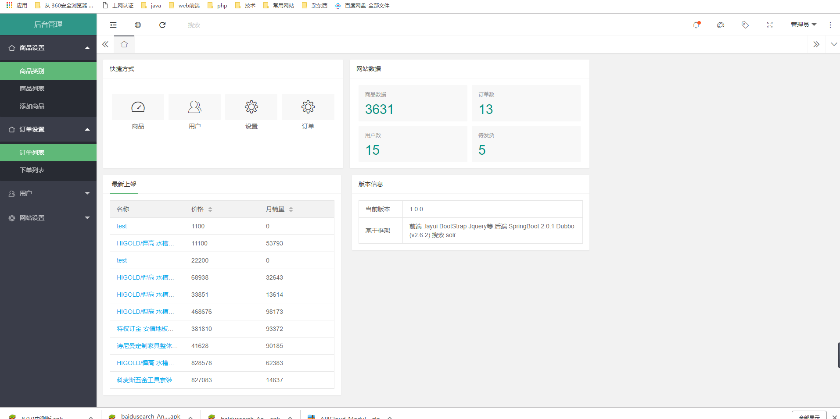Click the 商品数据 3631 card
840x419 pixels.
[x=413, y=103]
